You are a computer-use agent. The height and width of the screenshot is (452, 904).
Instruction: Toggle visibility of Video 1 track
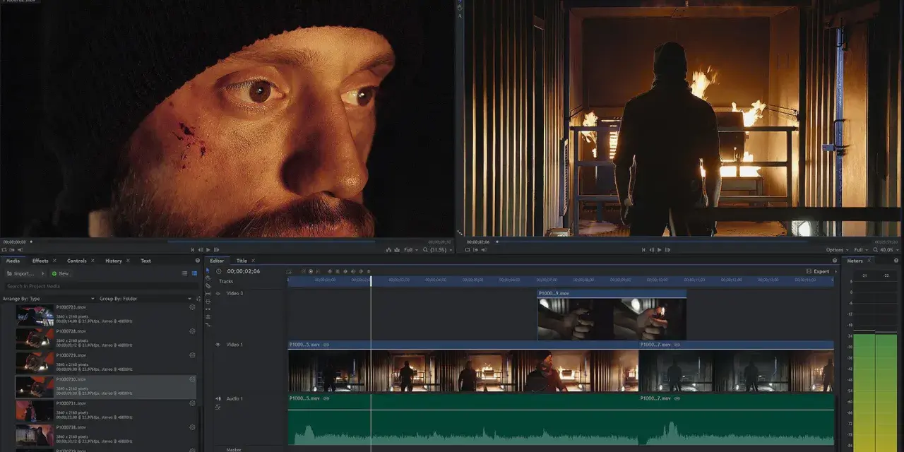218,345
